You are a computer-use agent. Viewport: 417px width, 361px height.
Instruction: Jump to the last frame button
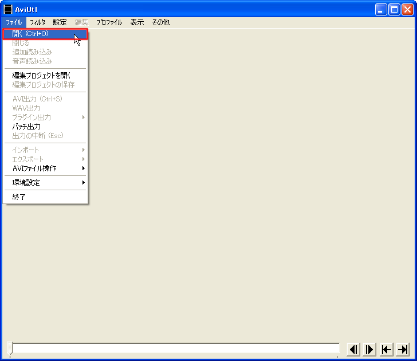403,349
